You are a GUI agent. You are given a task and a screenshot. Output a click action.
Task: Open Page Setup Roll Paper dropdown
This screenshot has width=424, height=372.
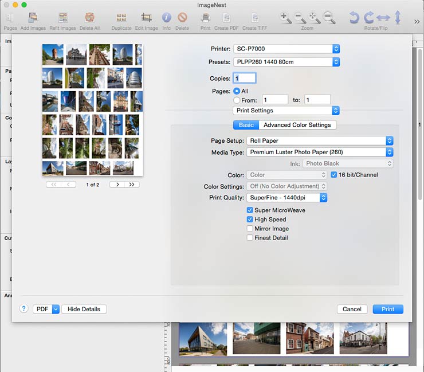pos(320,140)
